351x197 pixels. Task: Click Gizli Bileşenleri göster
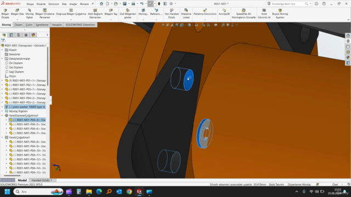(x=128, y=14)
